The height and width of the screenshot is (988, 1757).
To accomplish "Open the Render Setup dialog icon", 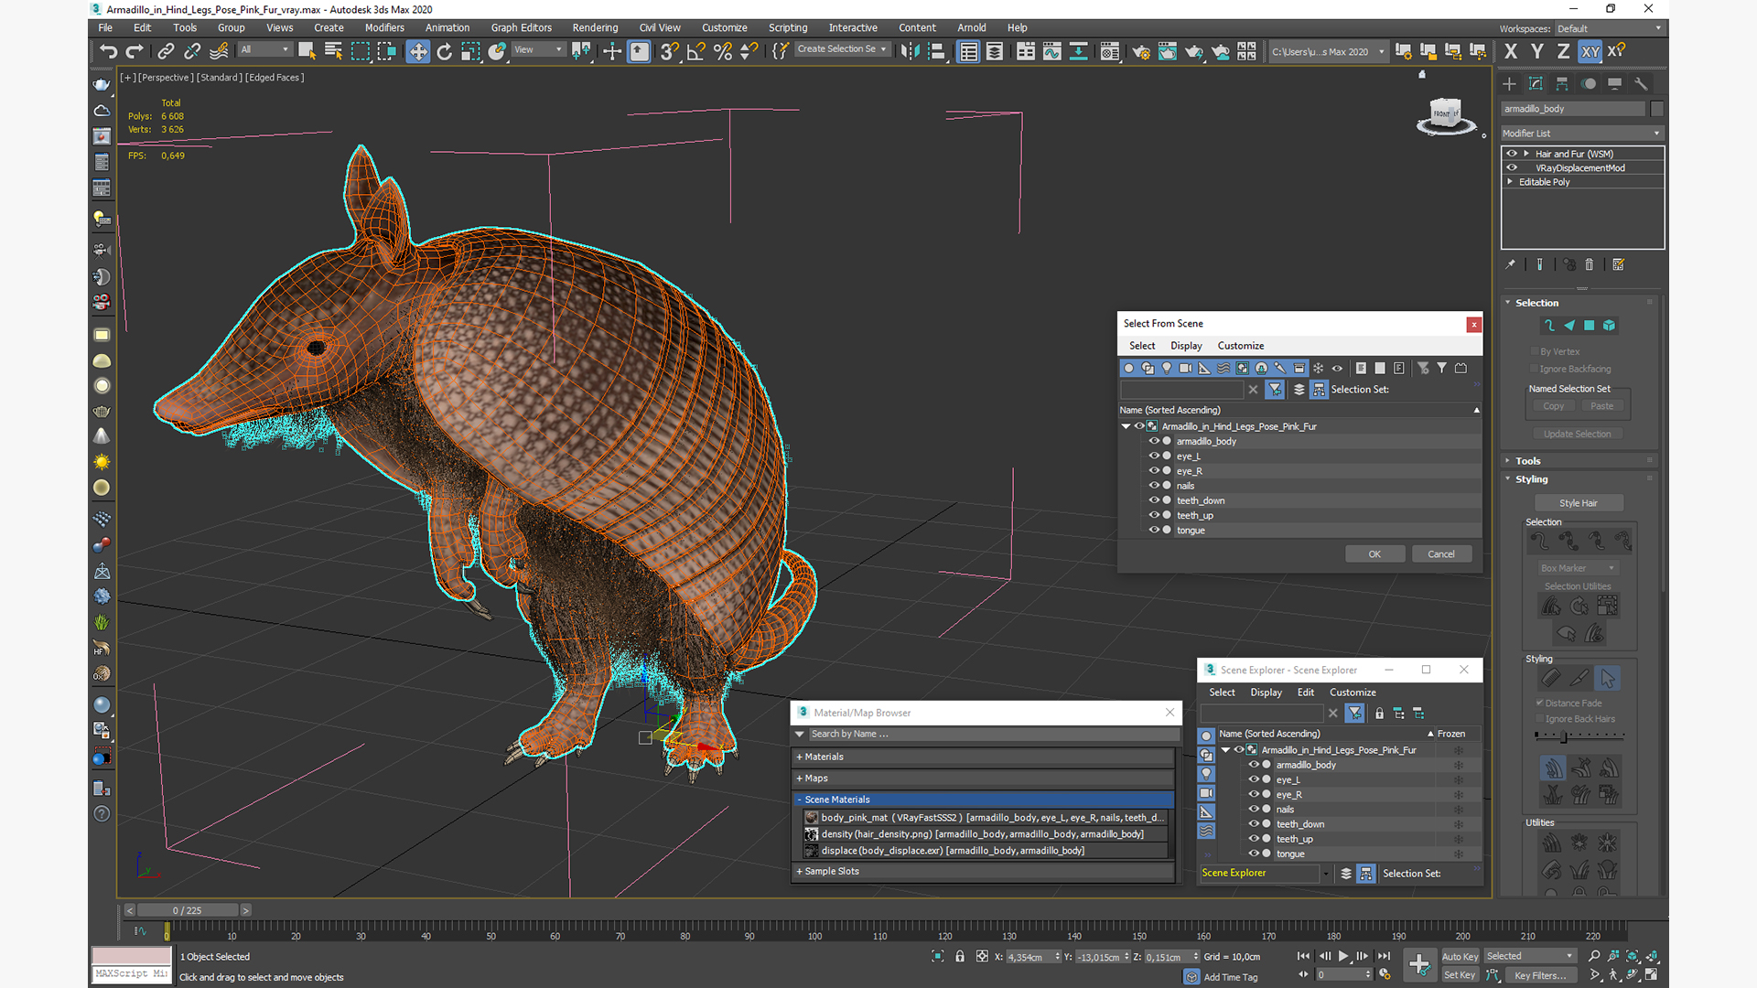I will [x=1141, y=51].
